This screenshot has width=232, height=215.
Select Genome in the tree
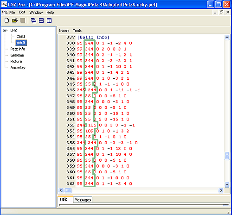tap(17, 55)
